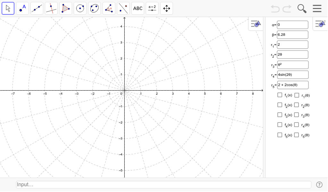Focus the r₃ field containing θ²
This screenshot has width=328, height=192.
[293, 65]
